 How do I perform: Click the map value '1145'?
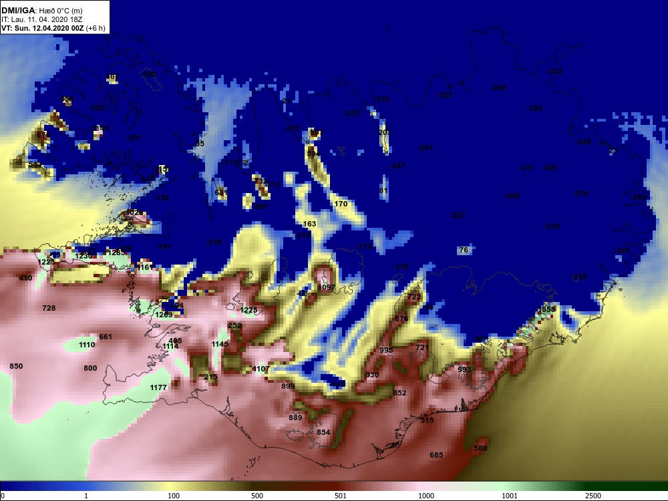220,344
